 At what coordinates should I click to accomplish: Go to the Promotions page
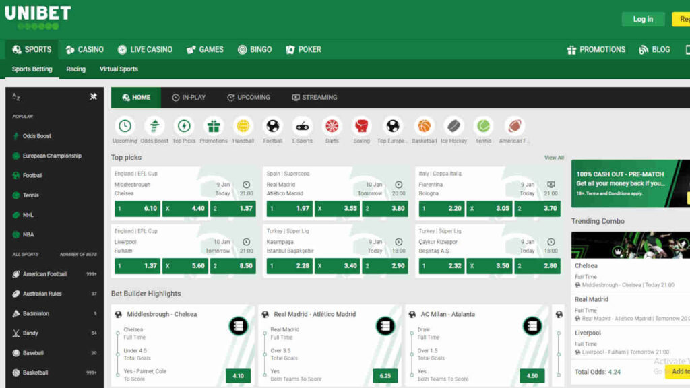click(x=596, y=50)
